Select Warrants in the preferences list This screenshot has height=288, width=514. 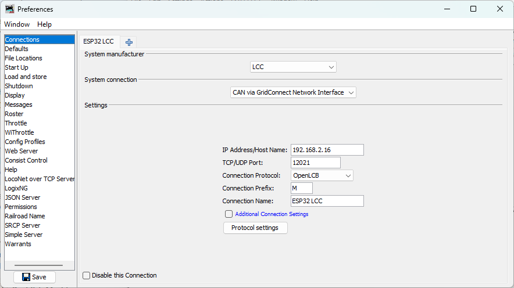click(x=40, y=244)
